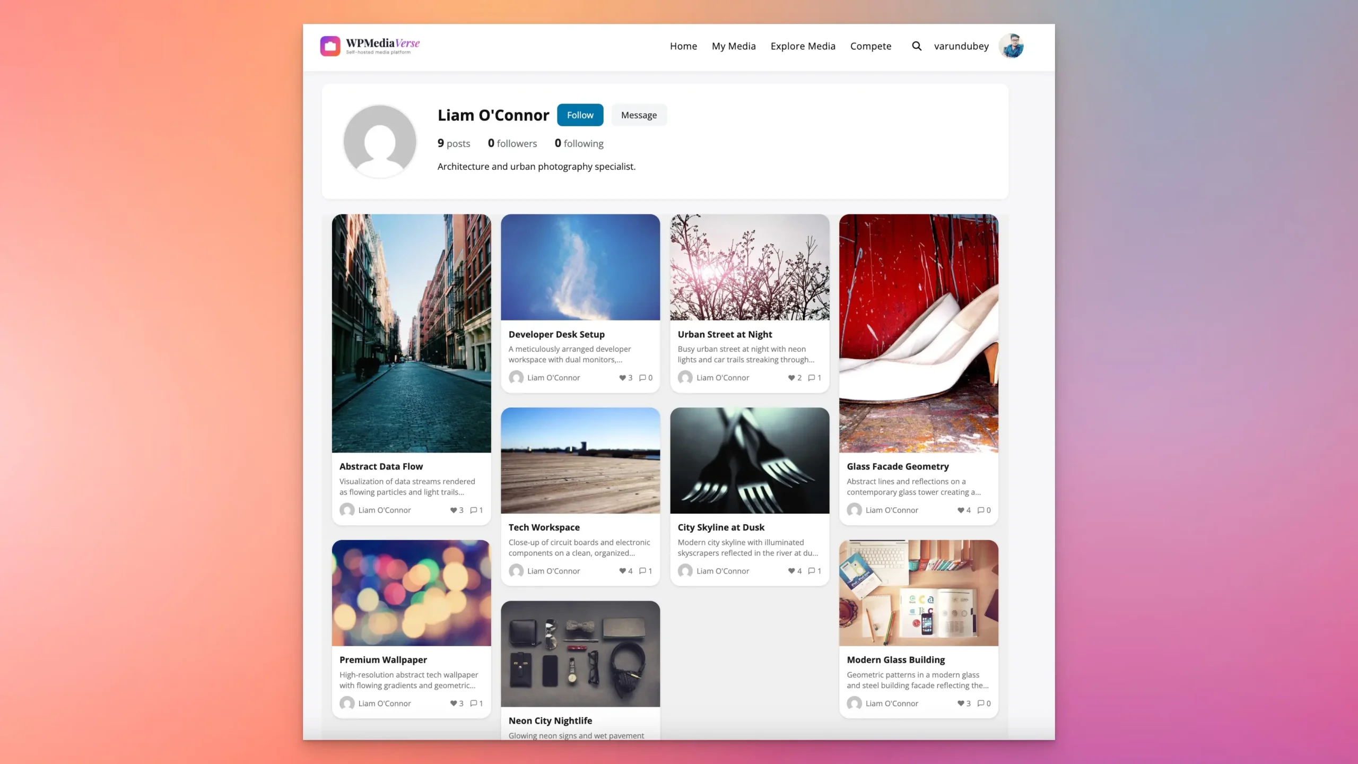Click the WPMediaVerse logo icon
Screen dimensions: 1358x764
330,46
